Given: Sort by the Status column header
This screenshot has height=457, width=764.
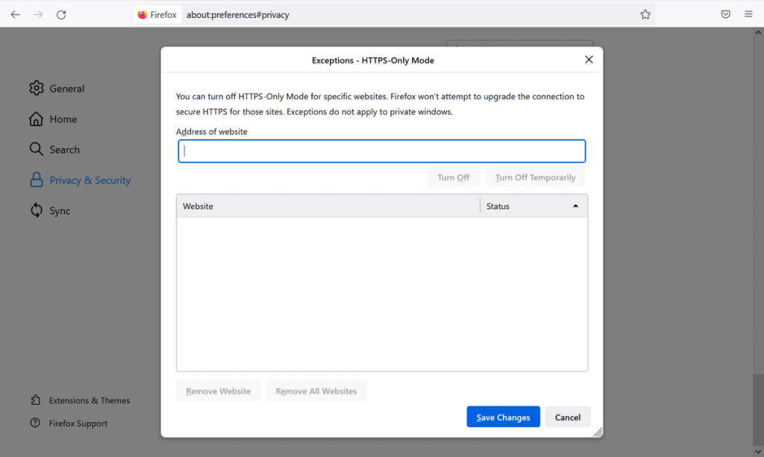Looking at the screenshot, I should coord(533,206).
